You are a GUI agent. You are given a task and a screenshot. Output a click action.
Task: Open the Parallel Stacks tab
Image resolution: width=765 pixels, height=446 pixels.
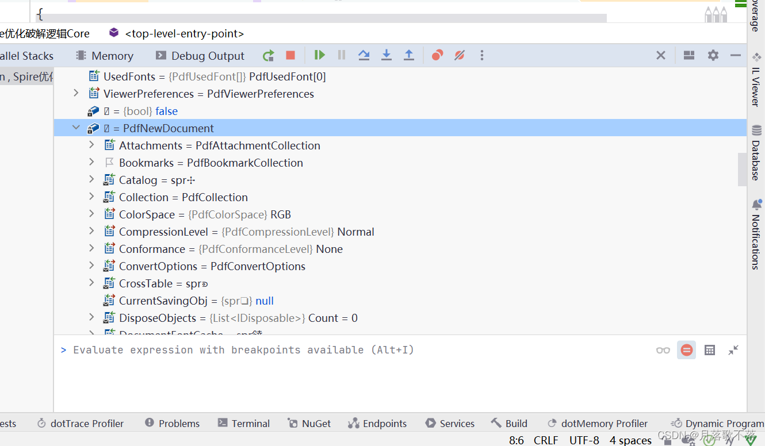[26, 56]
